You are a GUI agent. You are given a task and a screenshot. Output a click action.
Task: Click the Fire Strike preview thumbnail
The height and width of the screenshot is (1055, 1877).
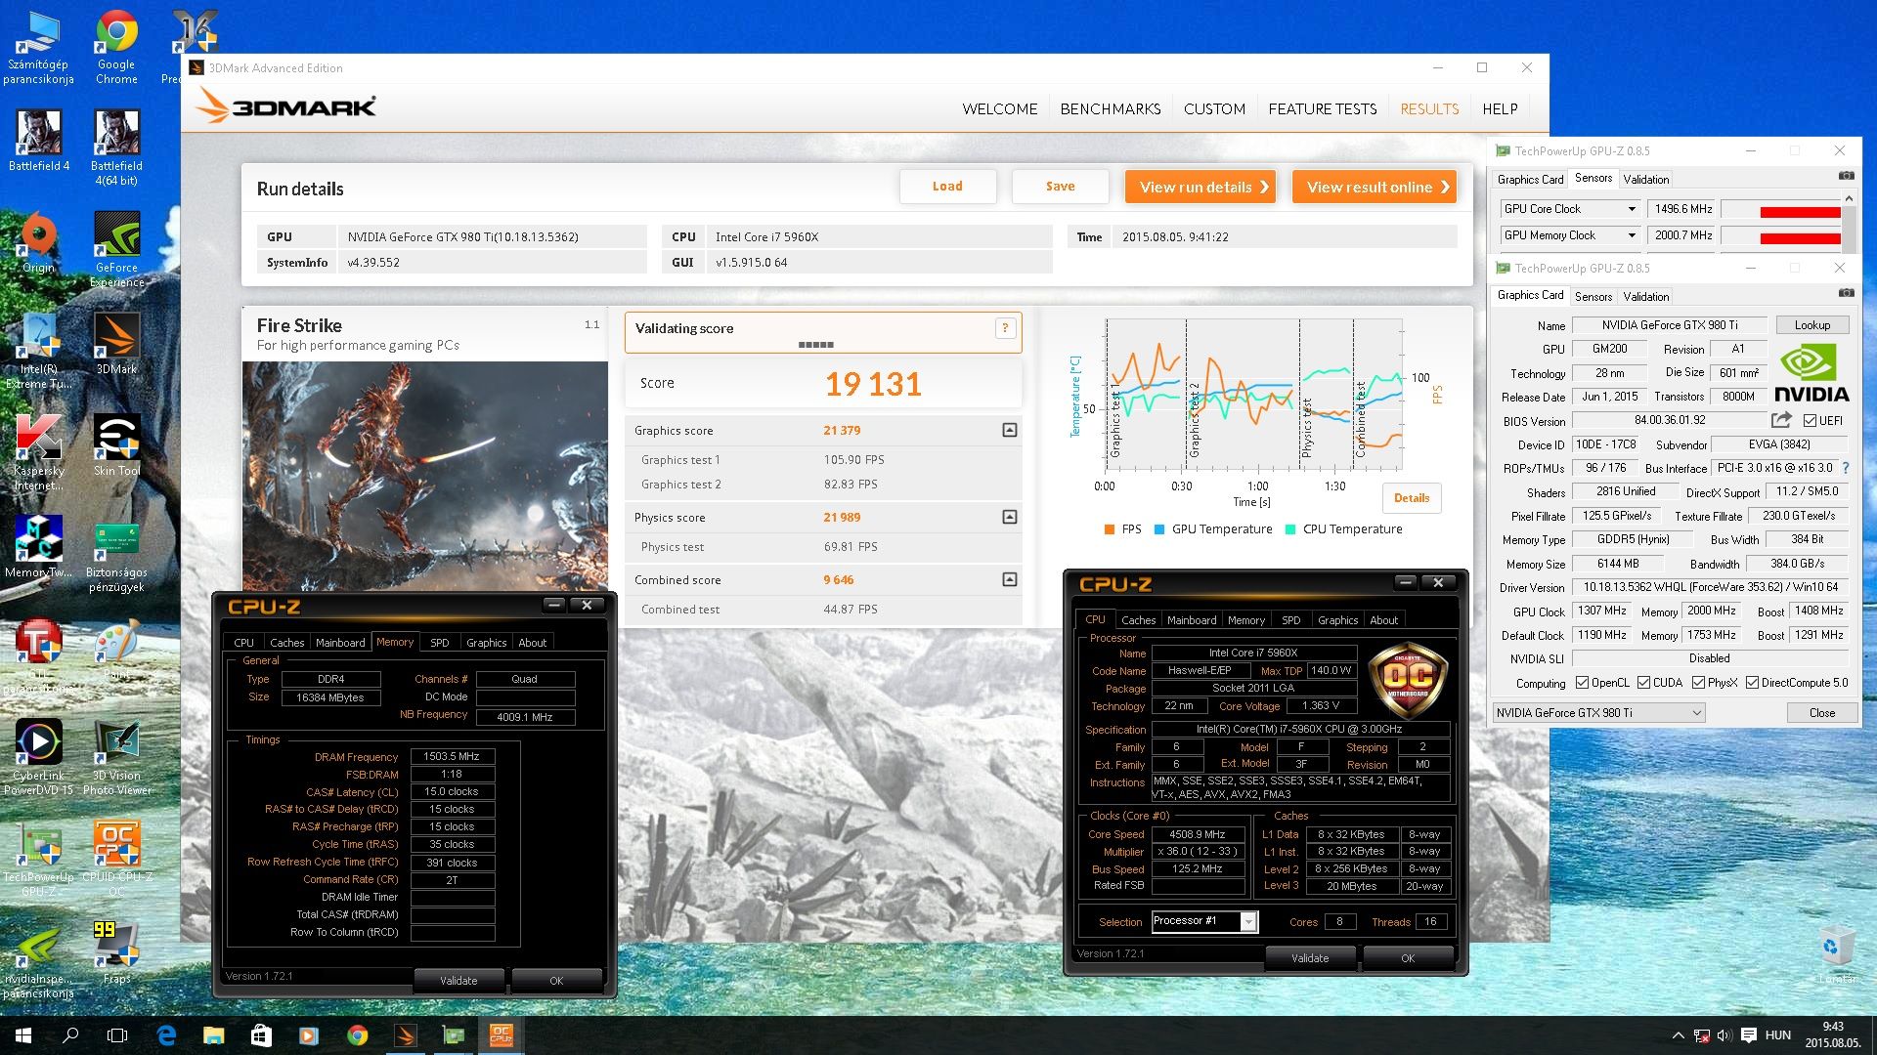(x=424, y=476)
